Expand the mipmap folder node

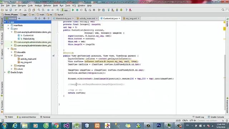pos(12,66)
